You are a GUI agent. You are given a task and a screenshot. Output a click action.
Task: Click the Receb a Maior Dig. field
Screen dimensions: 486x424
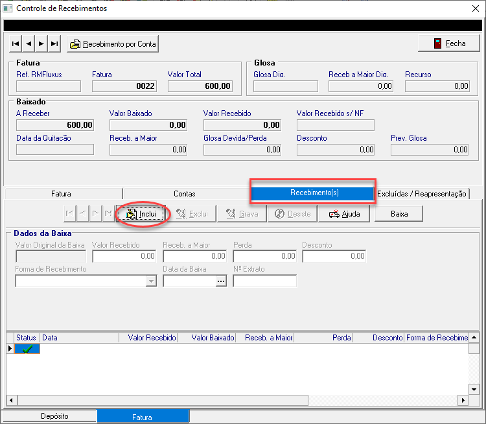[x=361, y=86]
